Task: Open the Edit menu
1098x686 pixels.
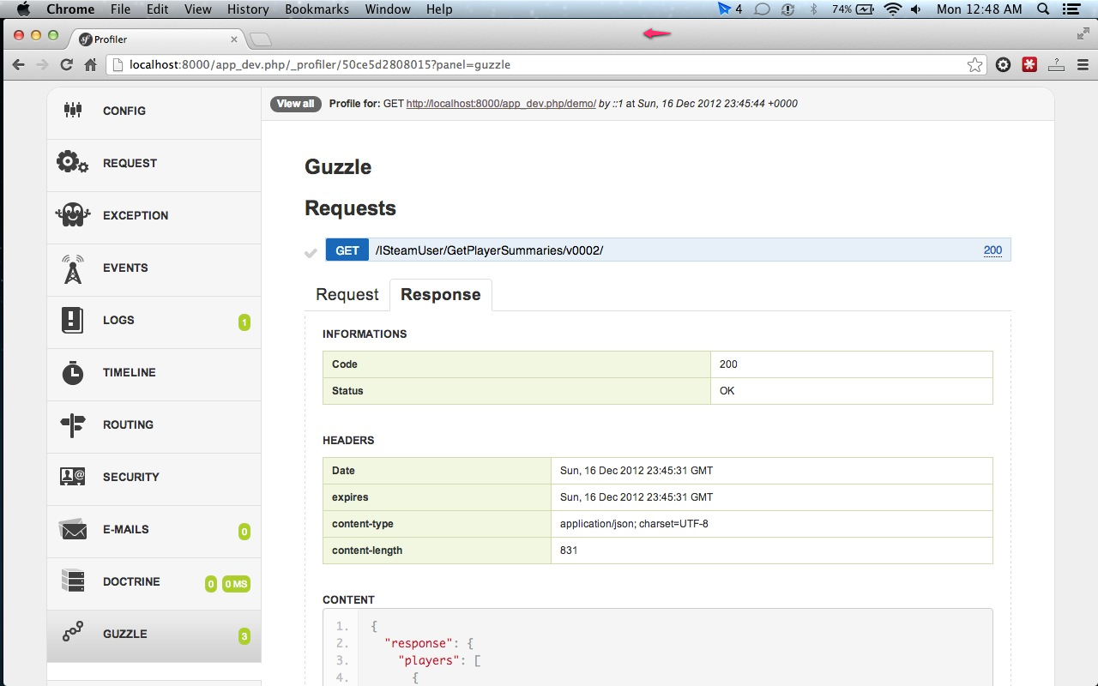Action: pyautogui.click(x=157, y=9)
